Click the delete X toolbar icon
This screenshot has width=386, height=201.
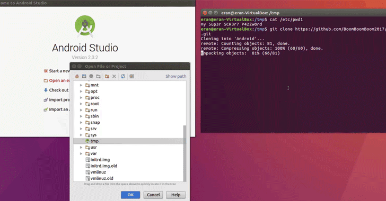pyautogui.click(x=114, y=76)
